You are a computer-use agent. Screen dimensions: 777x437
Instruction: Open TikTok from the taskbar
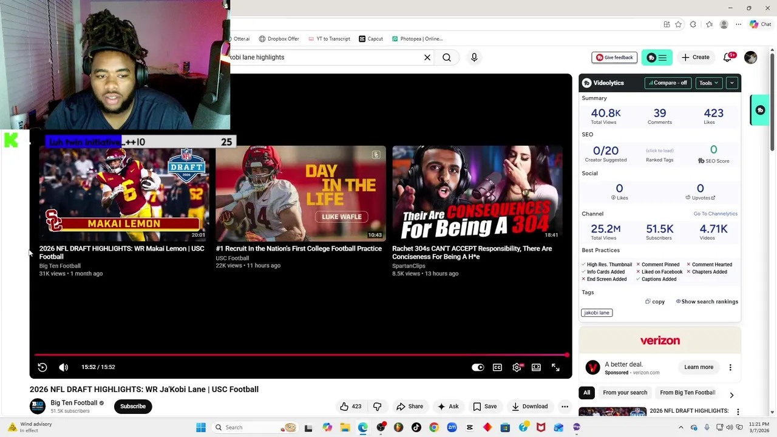click(x=416, y=427)
